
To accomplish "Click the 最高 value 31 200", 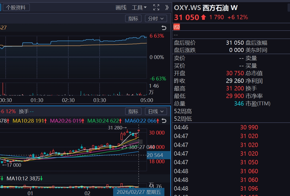I will [235, 89].
